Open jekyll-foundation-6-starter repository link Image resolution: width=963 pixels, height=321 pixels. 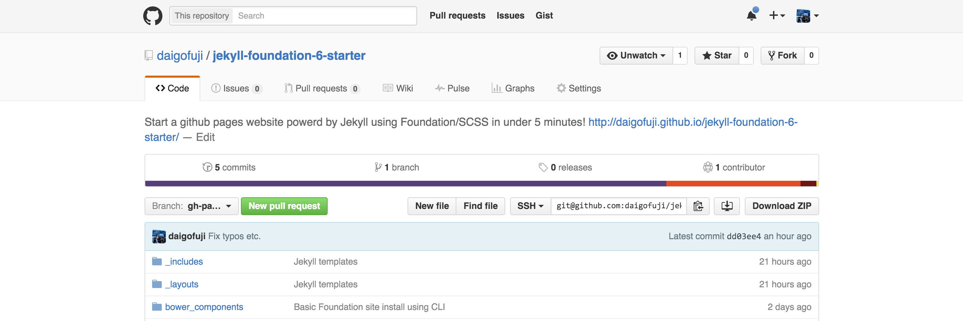[x=289, y=56]
